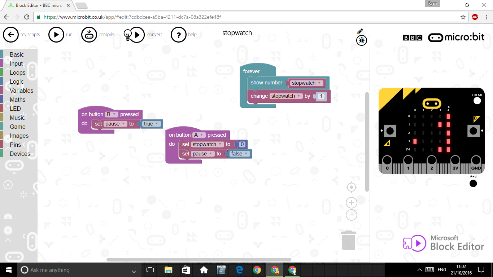Open the help panel
The width and height of the screenshot is (493, 277).
point(179,34)
